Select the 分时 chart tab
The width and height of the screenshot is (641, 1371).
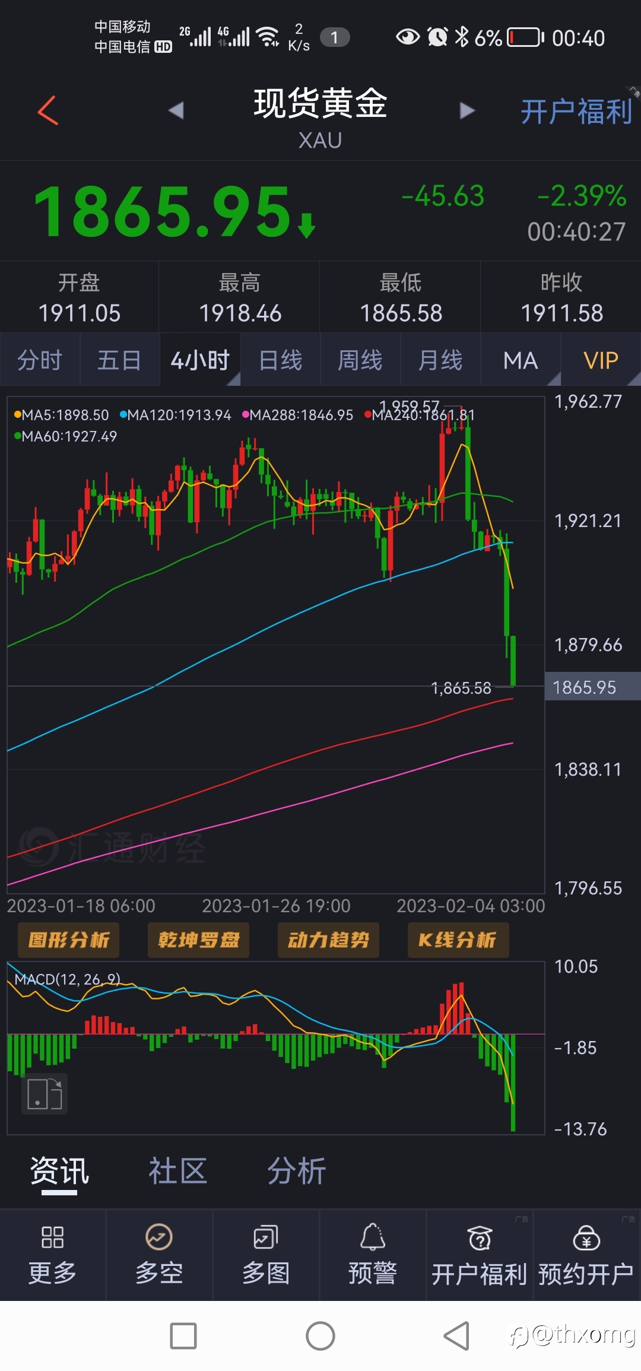(x=40, y=360)
